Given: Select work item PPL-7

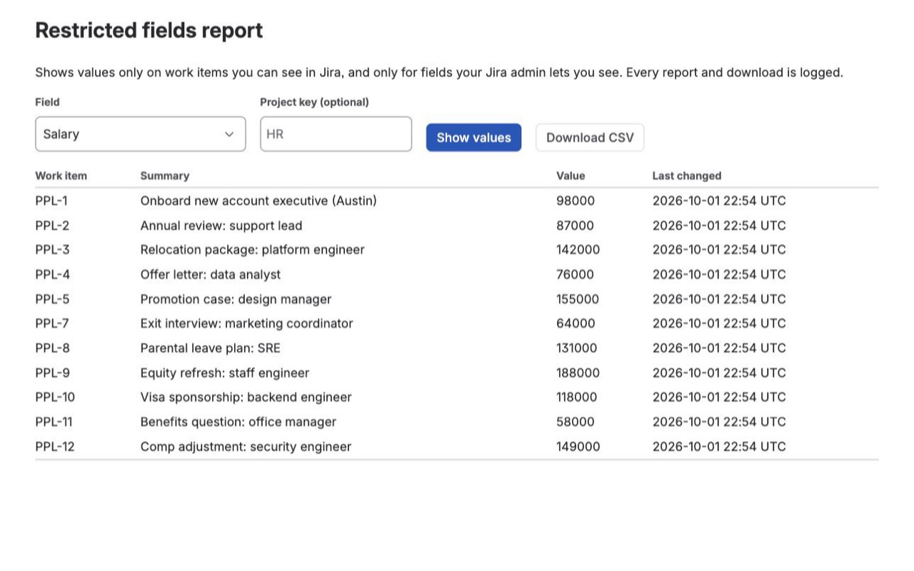Looking at the screenshot, I should tap(52, 323).
